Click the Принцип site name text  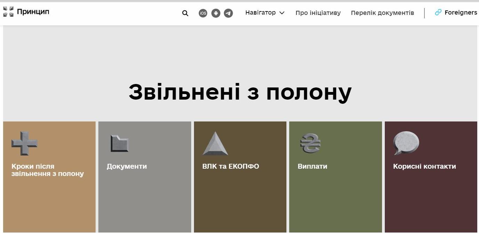[x=33, y=12]
